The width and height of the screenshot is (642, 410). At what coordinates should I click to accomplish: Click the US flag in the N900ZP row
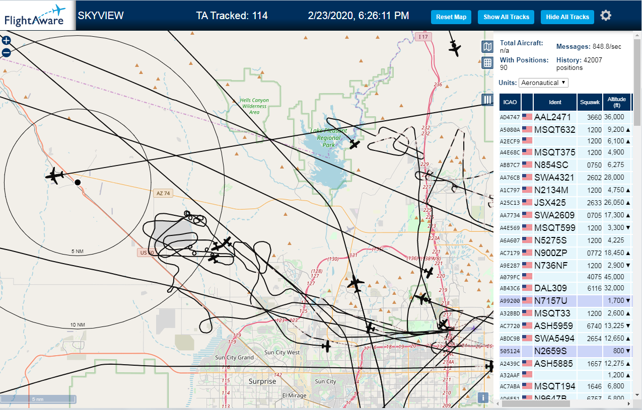point(527,253)
